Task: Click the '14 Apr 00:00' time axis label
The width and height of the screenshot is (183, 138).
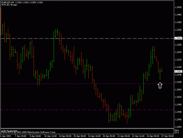Action: pos(65,136)
